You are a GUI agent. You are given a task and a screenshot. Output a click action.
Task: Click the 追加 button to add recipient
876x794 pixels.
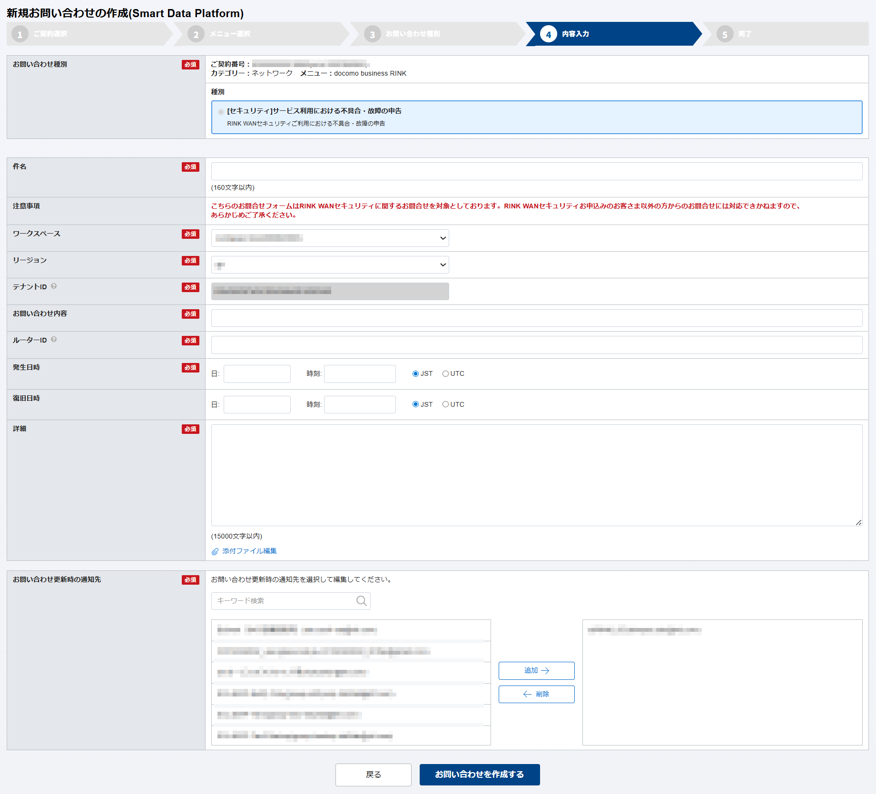pos(536,671)
